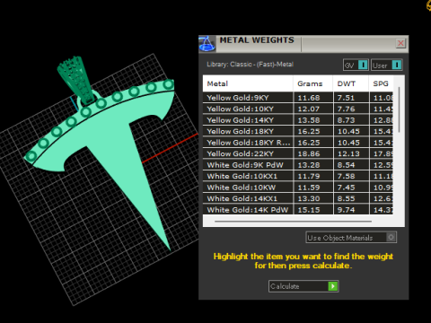This screenshot has width=431, height=323.
Task: Click the SPG column header
Action: [381, 83]
